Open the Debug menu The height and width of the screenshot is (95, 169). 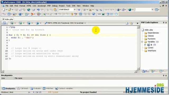point(55,6)
